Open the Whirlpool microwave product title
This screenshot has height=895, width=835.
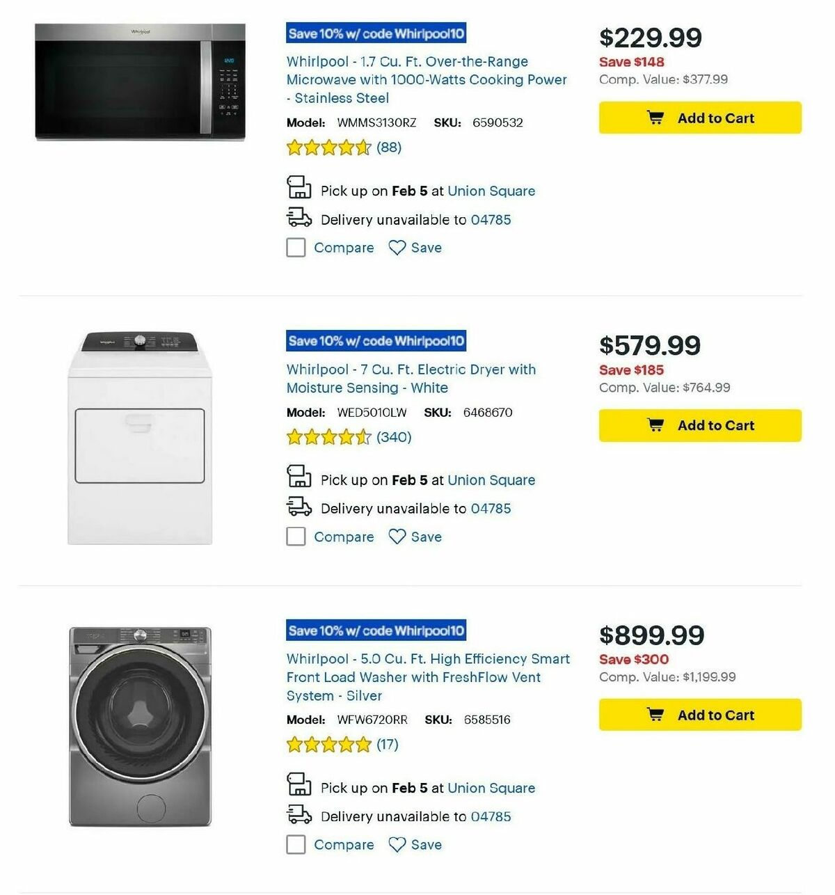coord(425,79)
